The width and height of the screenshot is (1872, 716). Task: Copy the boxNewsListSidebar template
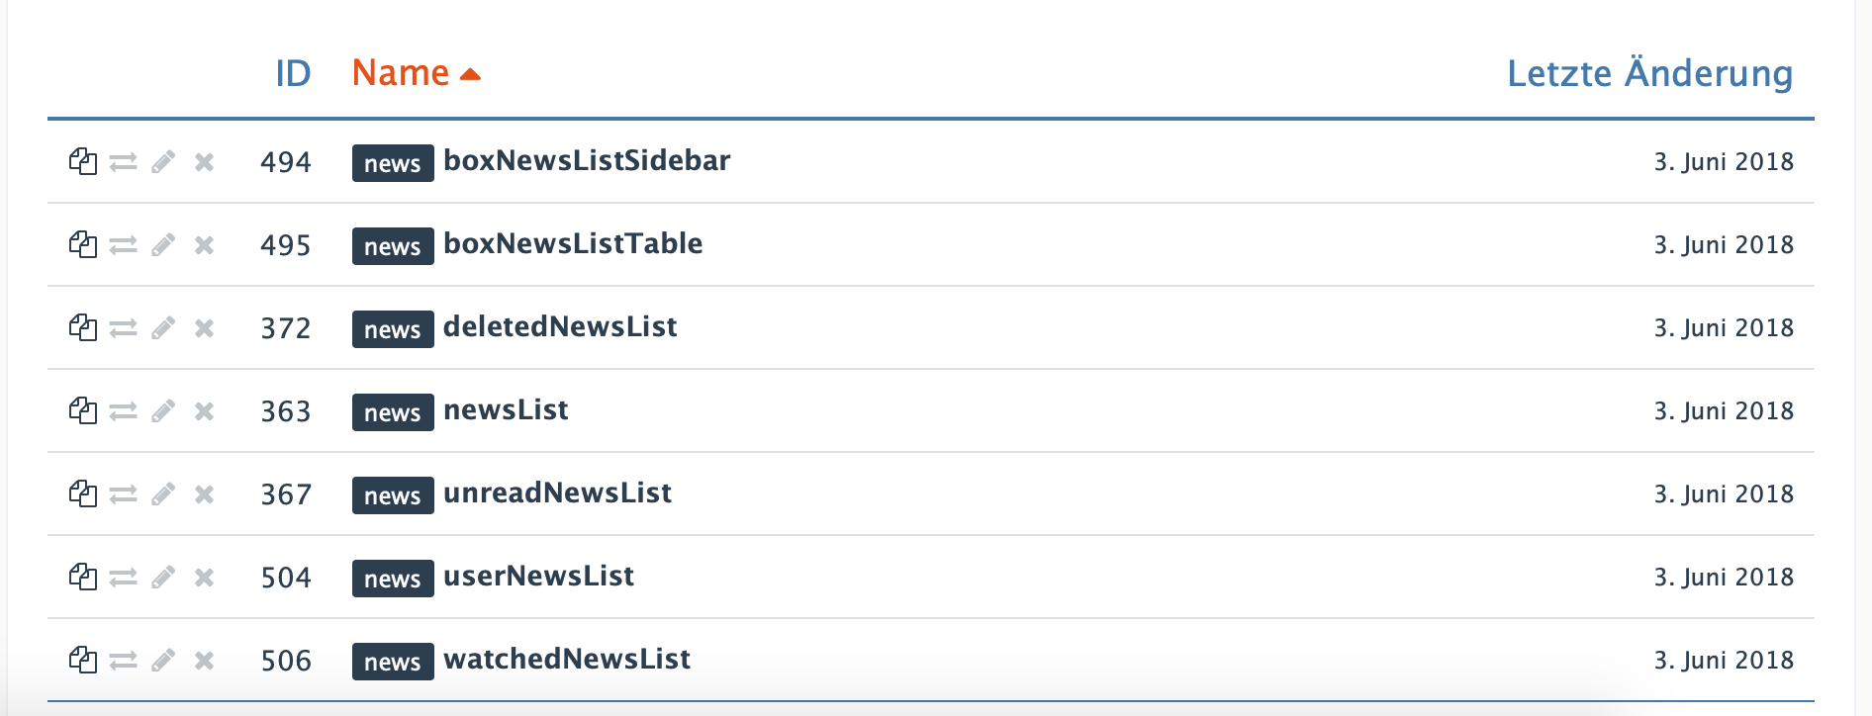pyautogui.click(x=83, y=161)
